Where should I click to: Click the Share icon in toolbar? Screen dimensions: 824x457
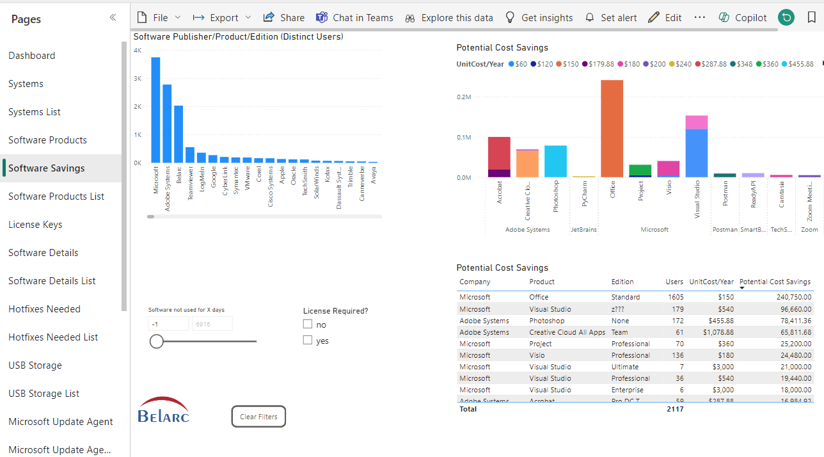coord(269,17)
